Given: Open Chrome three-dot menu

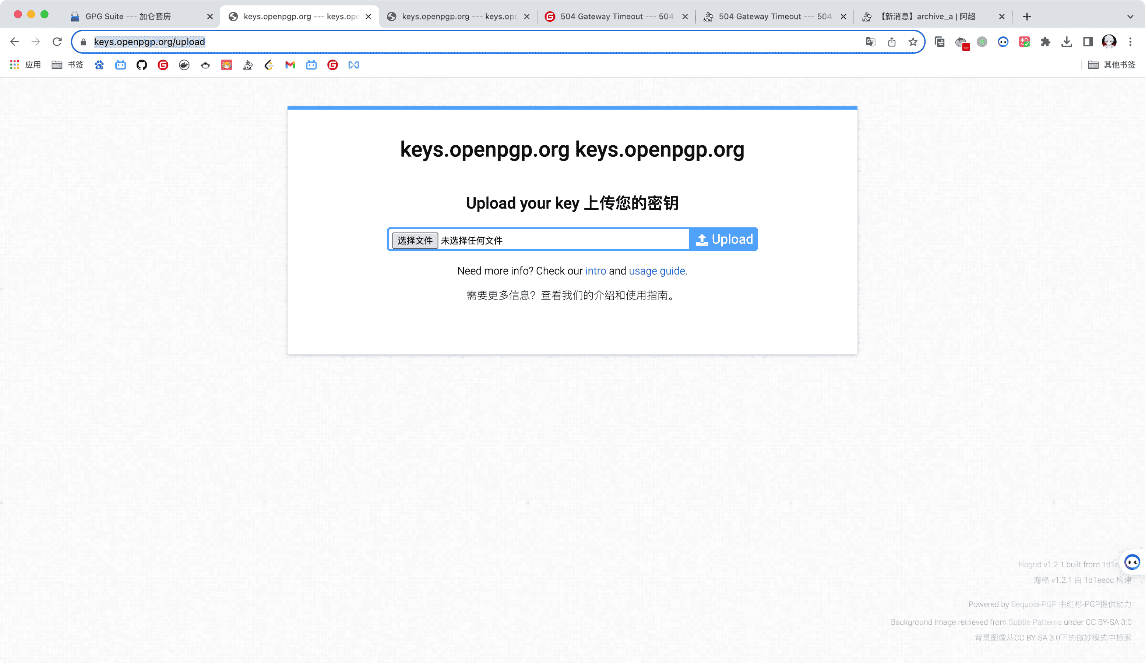Looking at the screenshot, I should click(x=1131, y=42).
